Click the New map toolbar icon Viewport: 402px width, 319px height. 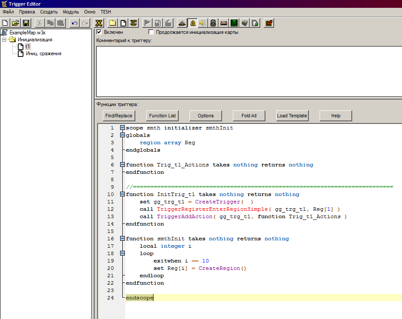5,23
